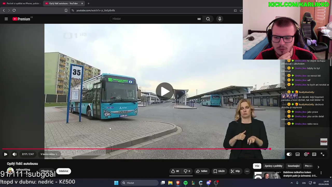Open the railspotting channel name
Image resolution: width=332 pixels, height=187 pixels.
(x=23, y=170)
